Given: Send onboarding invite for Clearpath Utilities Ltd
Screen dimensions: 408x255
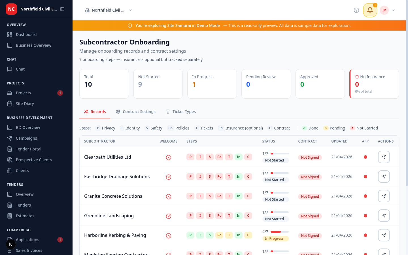Looking at the screenshot, I should tap(384, 157).
